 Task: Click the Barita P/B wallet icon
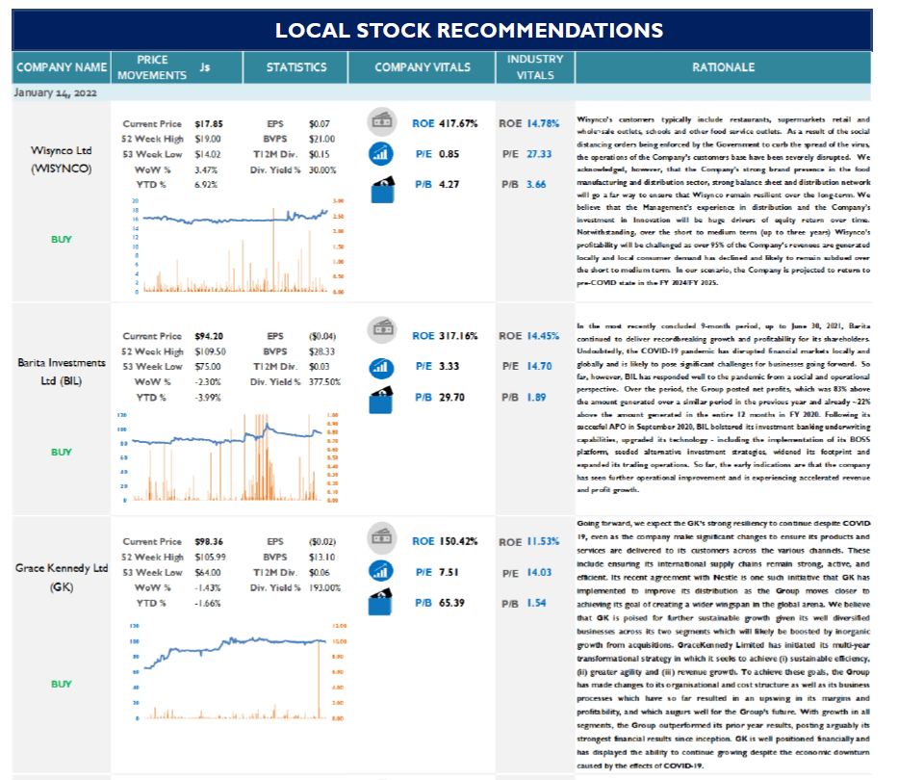click(381, 400)
